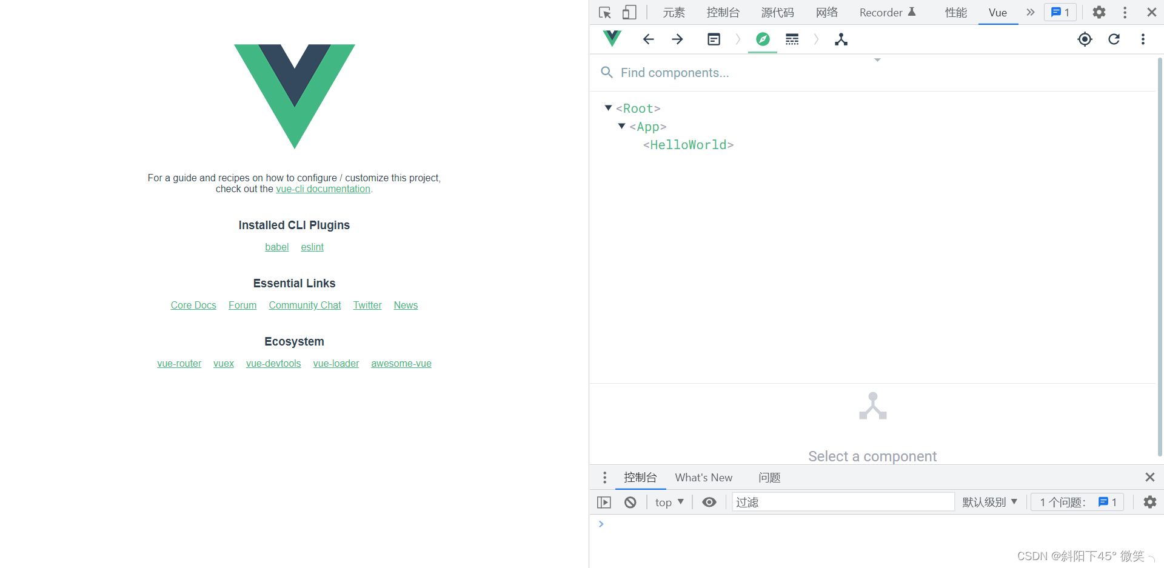
Task: Click the Vue logo image on page
Action: [x=295, y=96]
